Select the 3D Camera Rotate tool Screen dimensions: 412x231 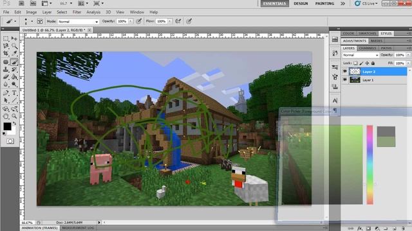(14, 109)
